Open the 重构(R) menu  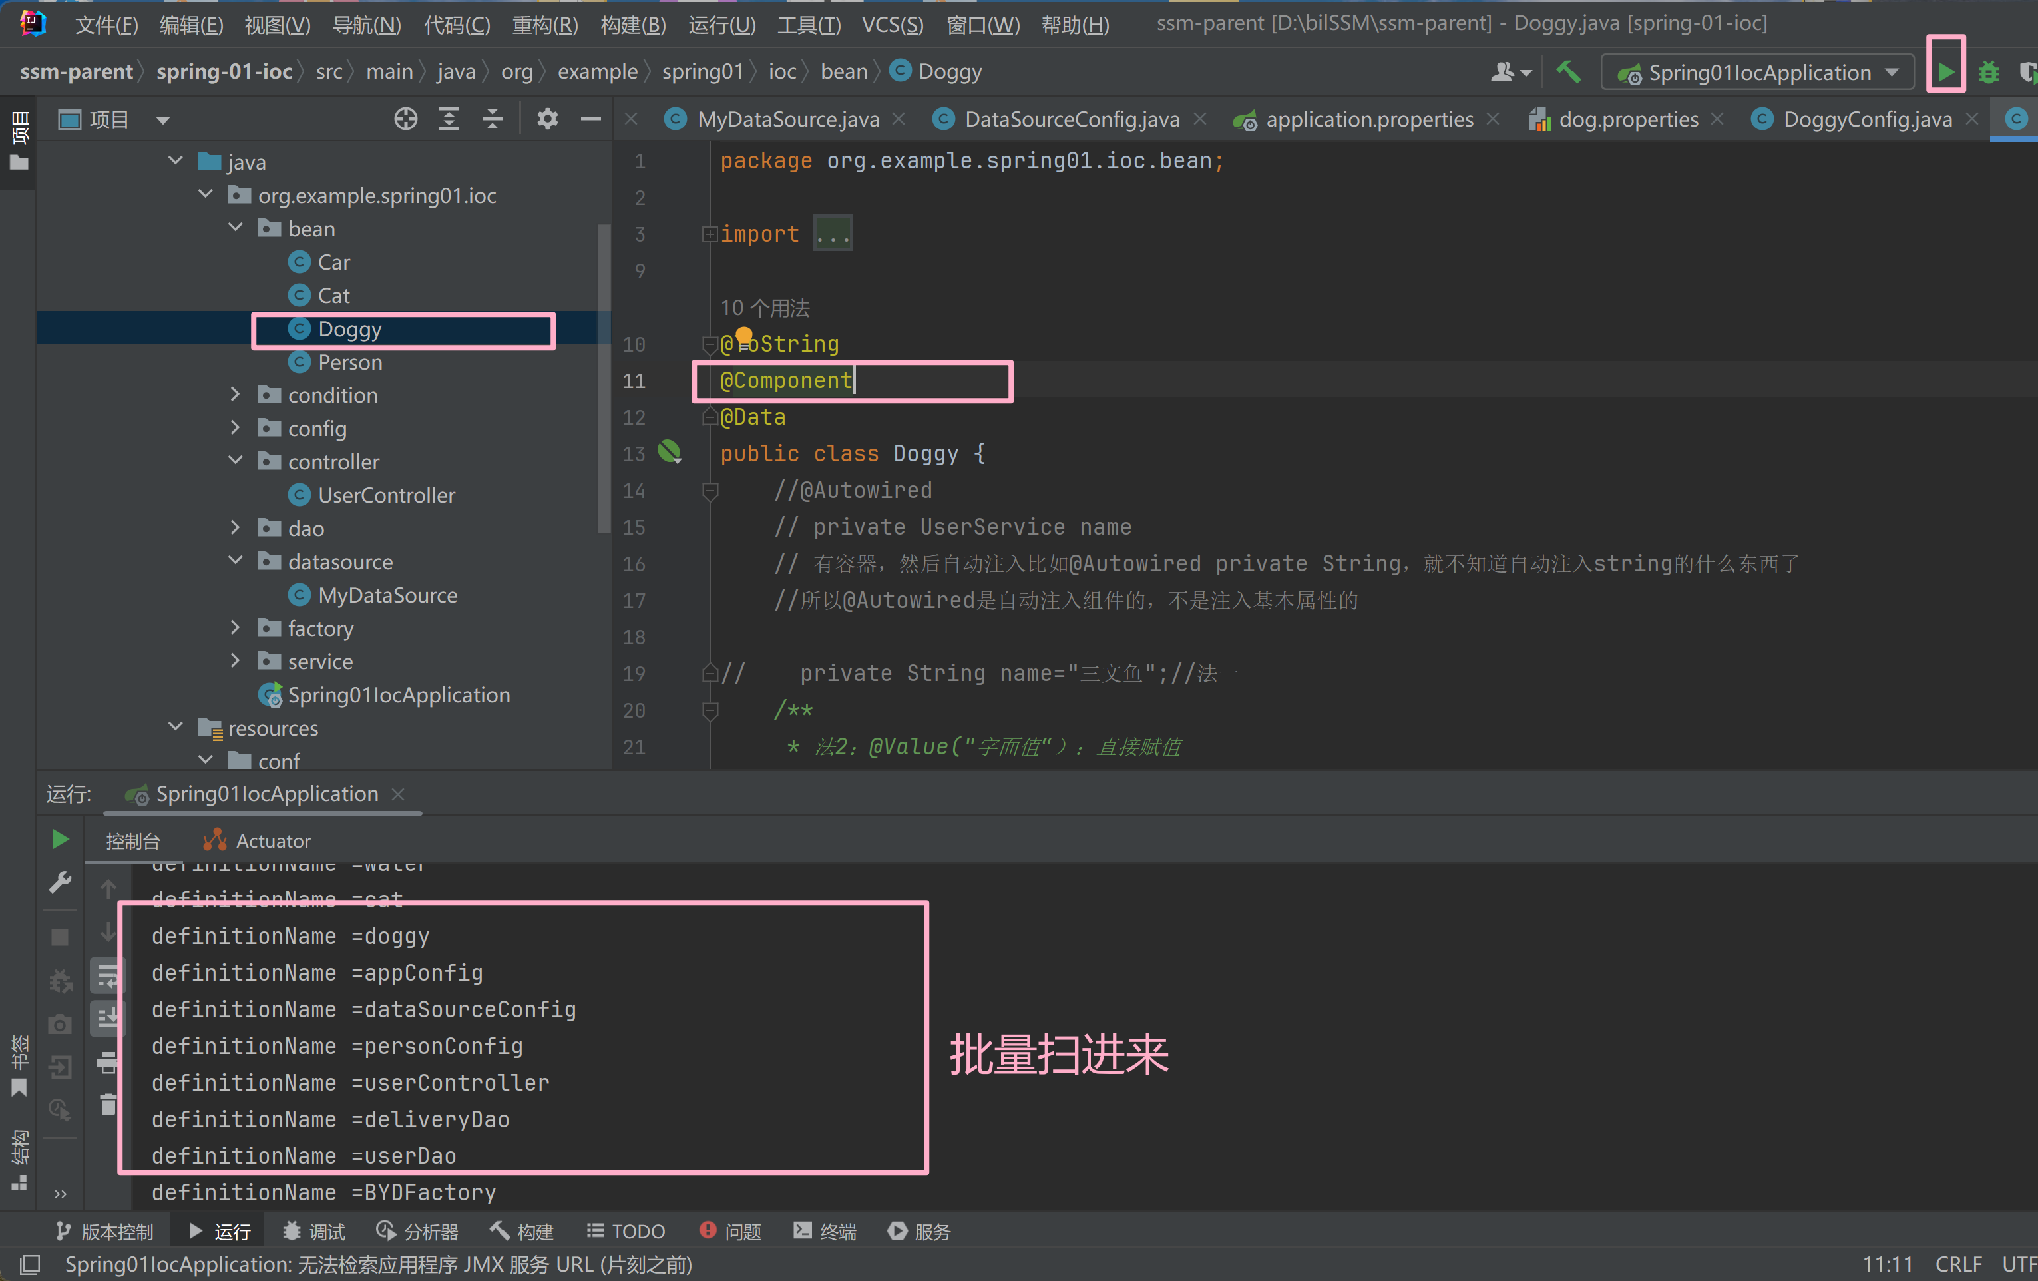point(544,25)
